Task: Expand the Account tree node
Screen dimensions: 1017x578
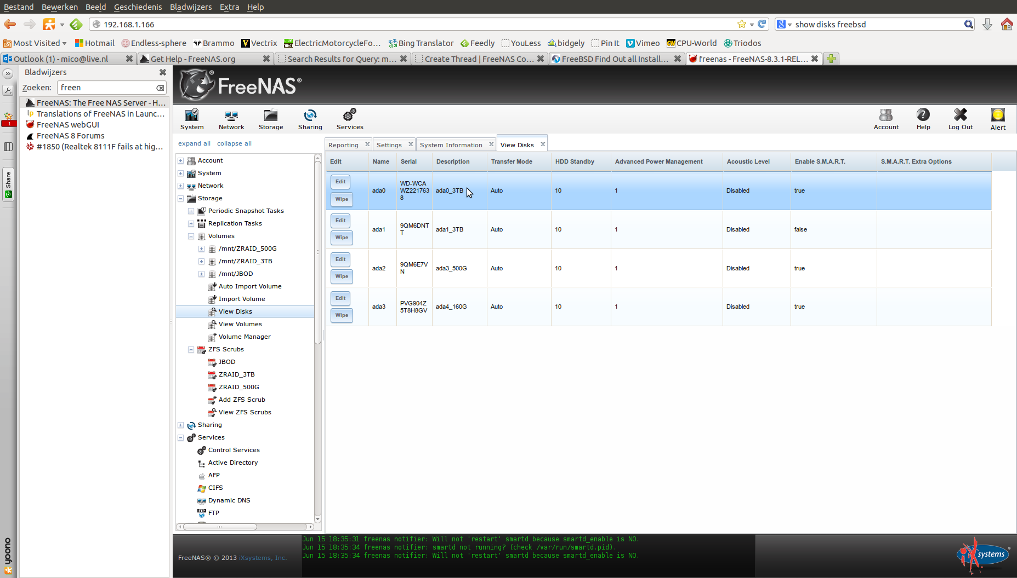Action: (x=180, y=160)
